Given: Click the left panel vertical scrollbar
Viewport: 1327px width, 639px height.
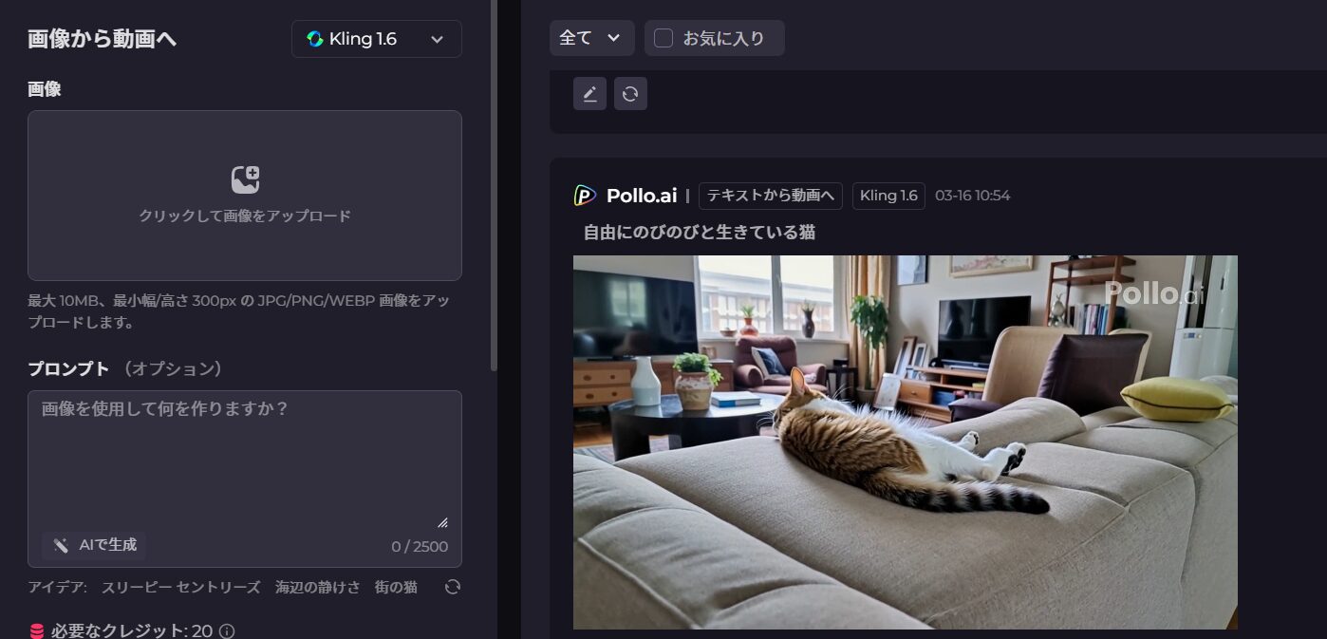Looking at the screenshot, I should pyautogui.click(x=494, y=185).
